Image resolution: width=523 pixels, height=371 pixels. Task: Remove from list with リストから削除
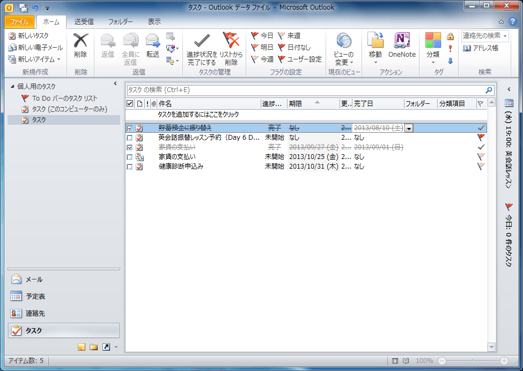(231, 49)
